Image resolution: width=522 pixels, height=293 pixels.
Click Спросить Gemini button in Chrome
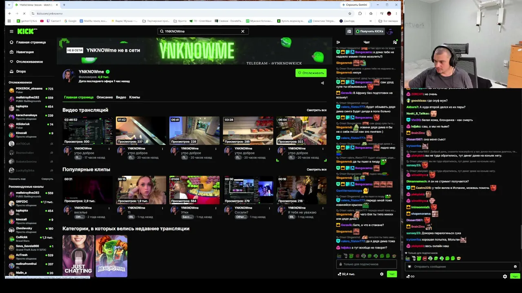pos(355,5)
